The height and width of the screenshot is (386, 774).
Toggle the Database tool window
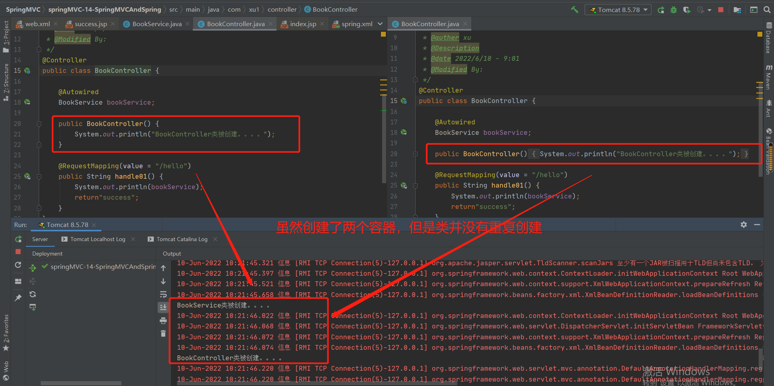(769, 37)
